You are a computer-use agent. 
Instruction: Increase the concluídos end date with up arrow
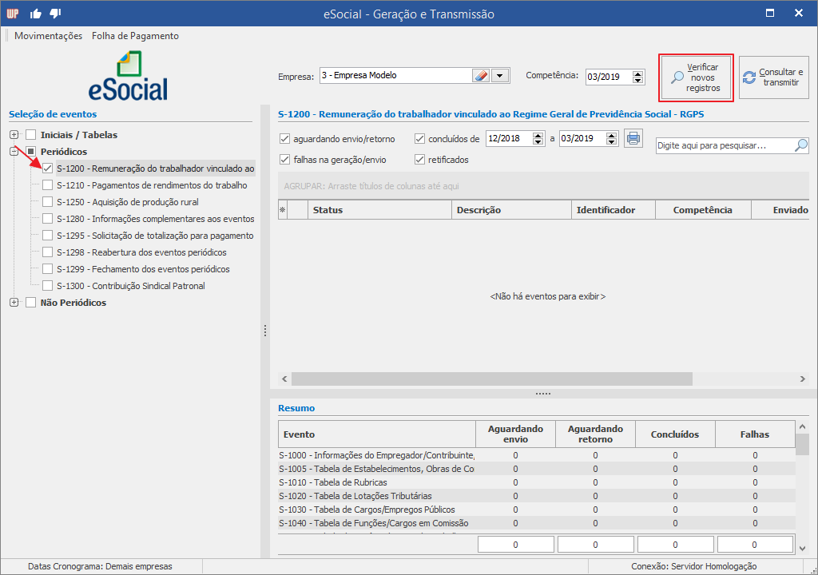coord(612,135)
